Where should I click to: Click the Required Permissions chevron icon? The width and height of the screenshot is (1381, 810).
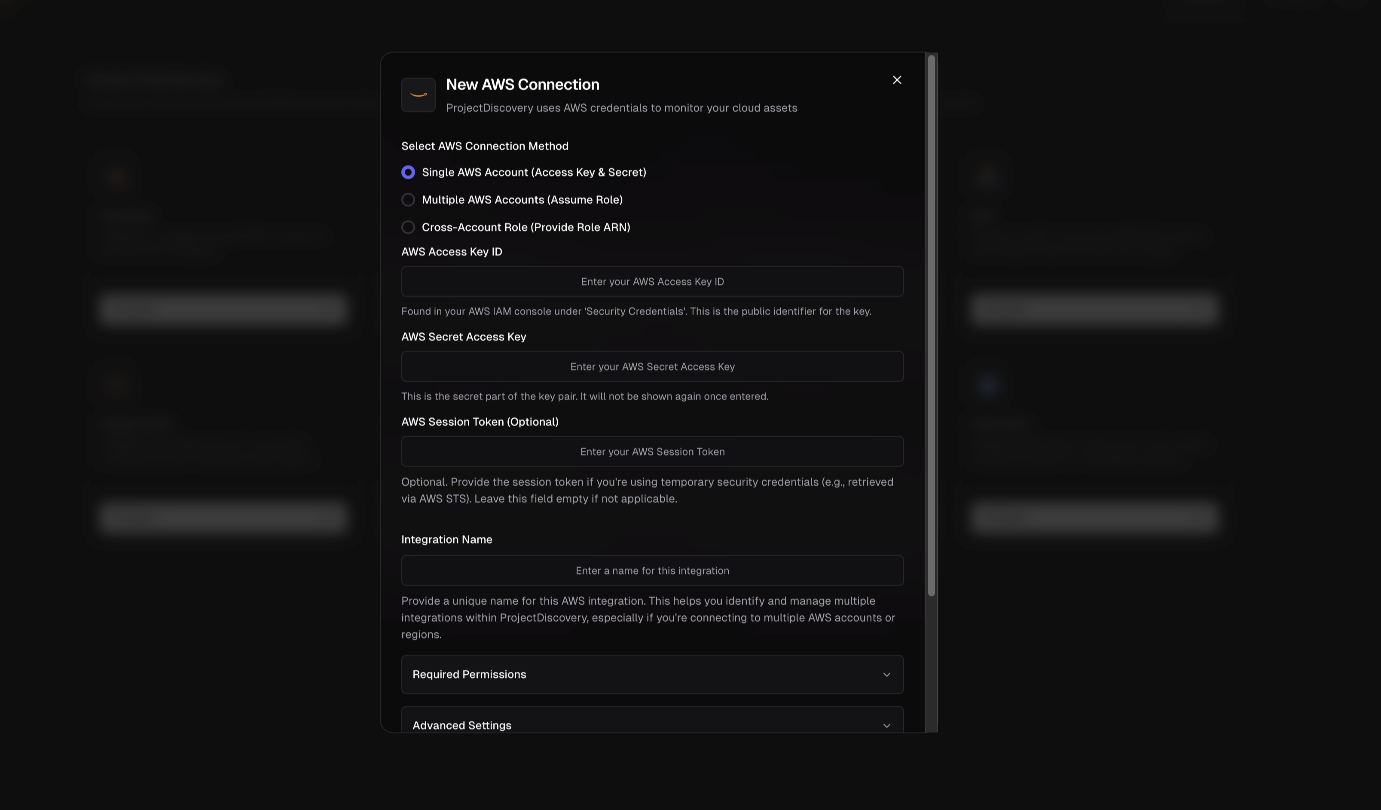(x=887, y=674)
